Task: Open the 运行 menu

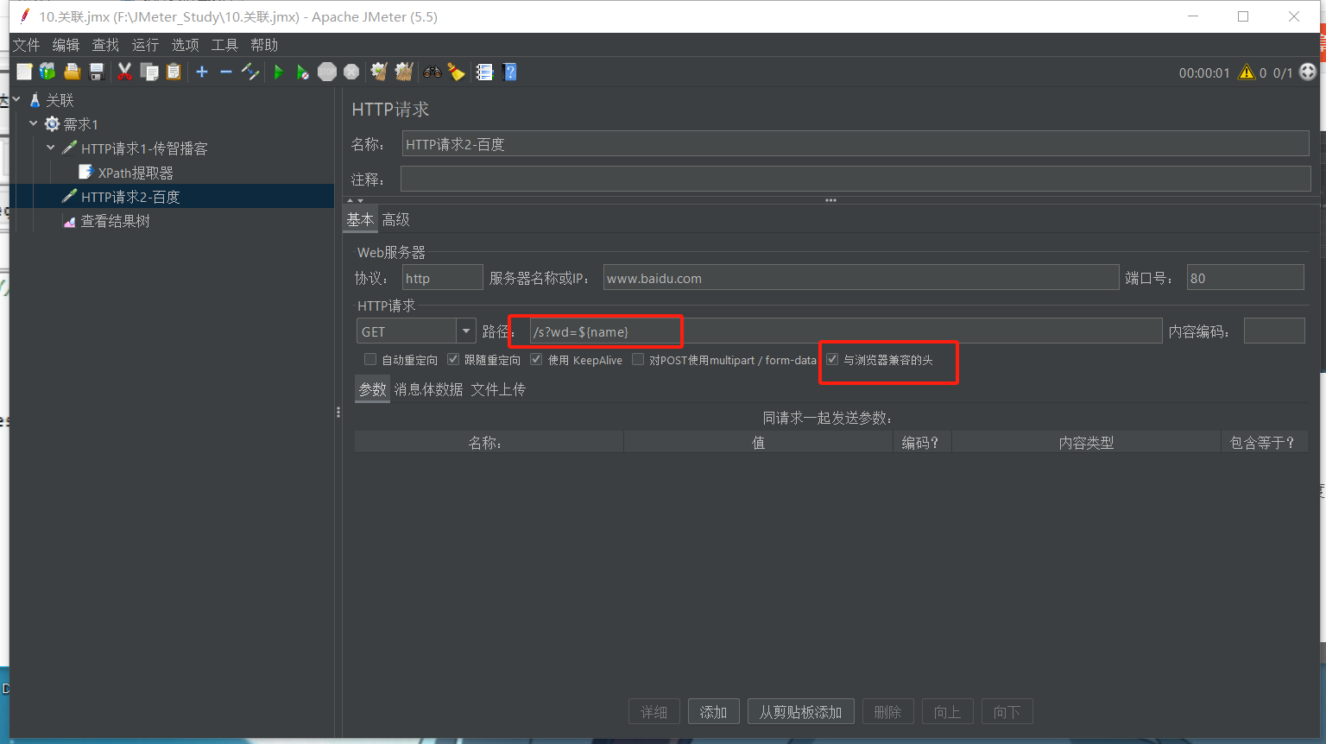Action: (145, 45)
